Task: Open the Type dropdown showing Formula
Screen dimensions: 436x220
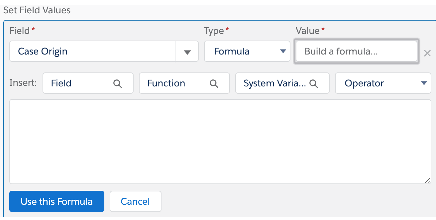Action: [x=247, y=51]
